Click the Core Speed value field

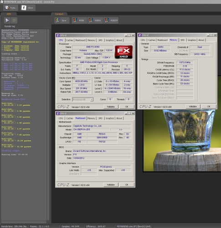[81, 81]
